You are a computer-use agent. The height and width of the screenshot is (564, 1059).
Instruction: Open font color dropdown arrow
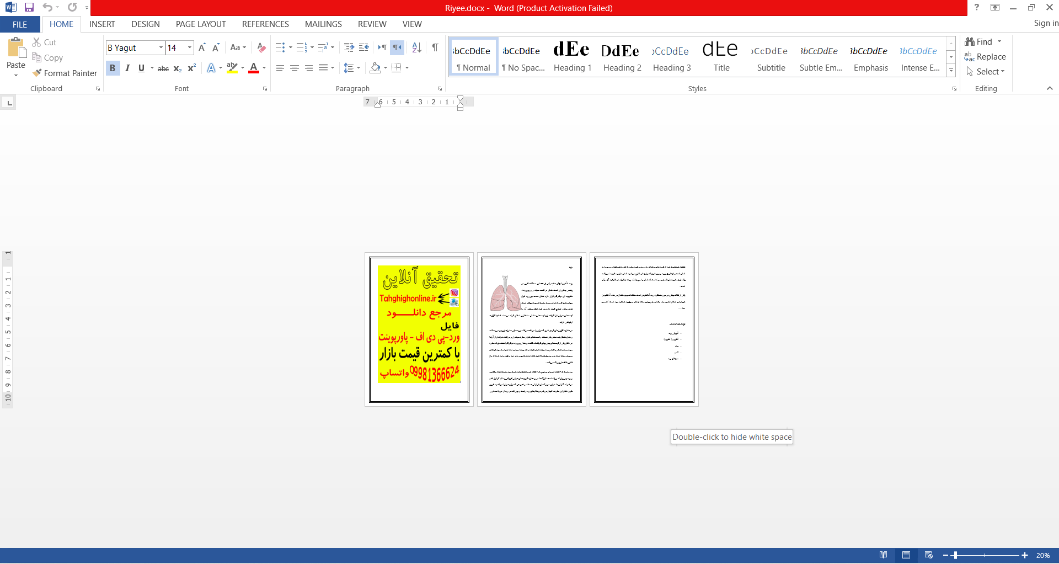[264, 68]
